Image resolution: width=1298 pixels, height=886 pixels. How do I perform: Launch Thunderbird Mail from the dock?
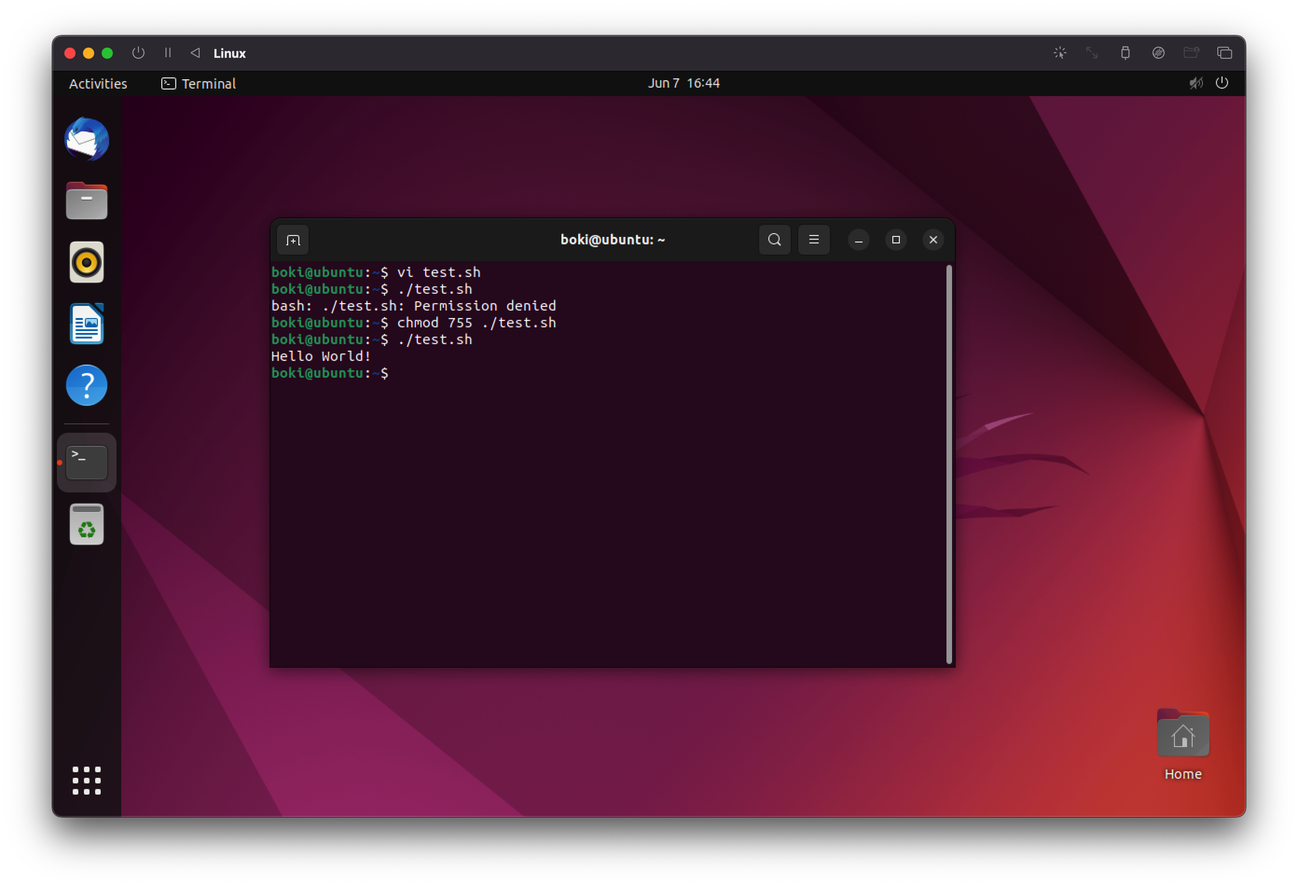coord(87,139)
